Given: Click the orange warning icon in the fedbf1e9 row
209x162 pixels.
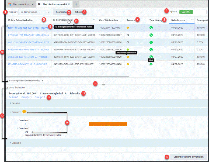Looking at the screenshot, I should point(128,27).
